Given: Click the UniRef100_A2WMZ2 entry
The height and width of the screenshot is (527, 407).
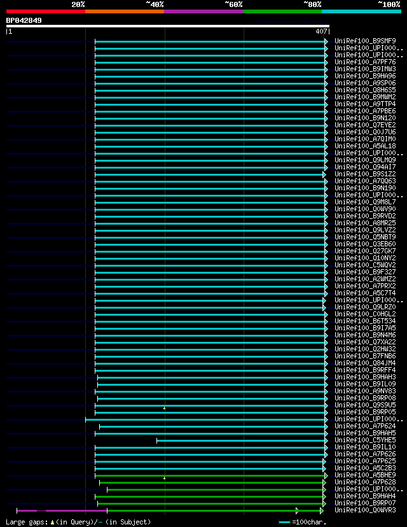Looking at the screenshot, I should pos(365,279).
